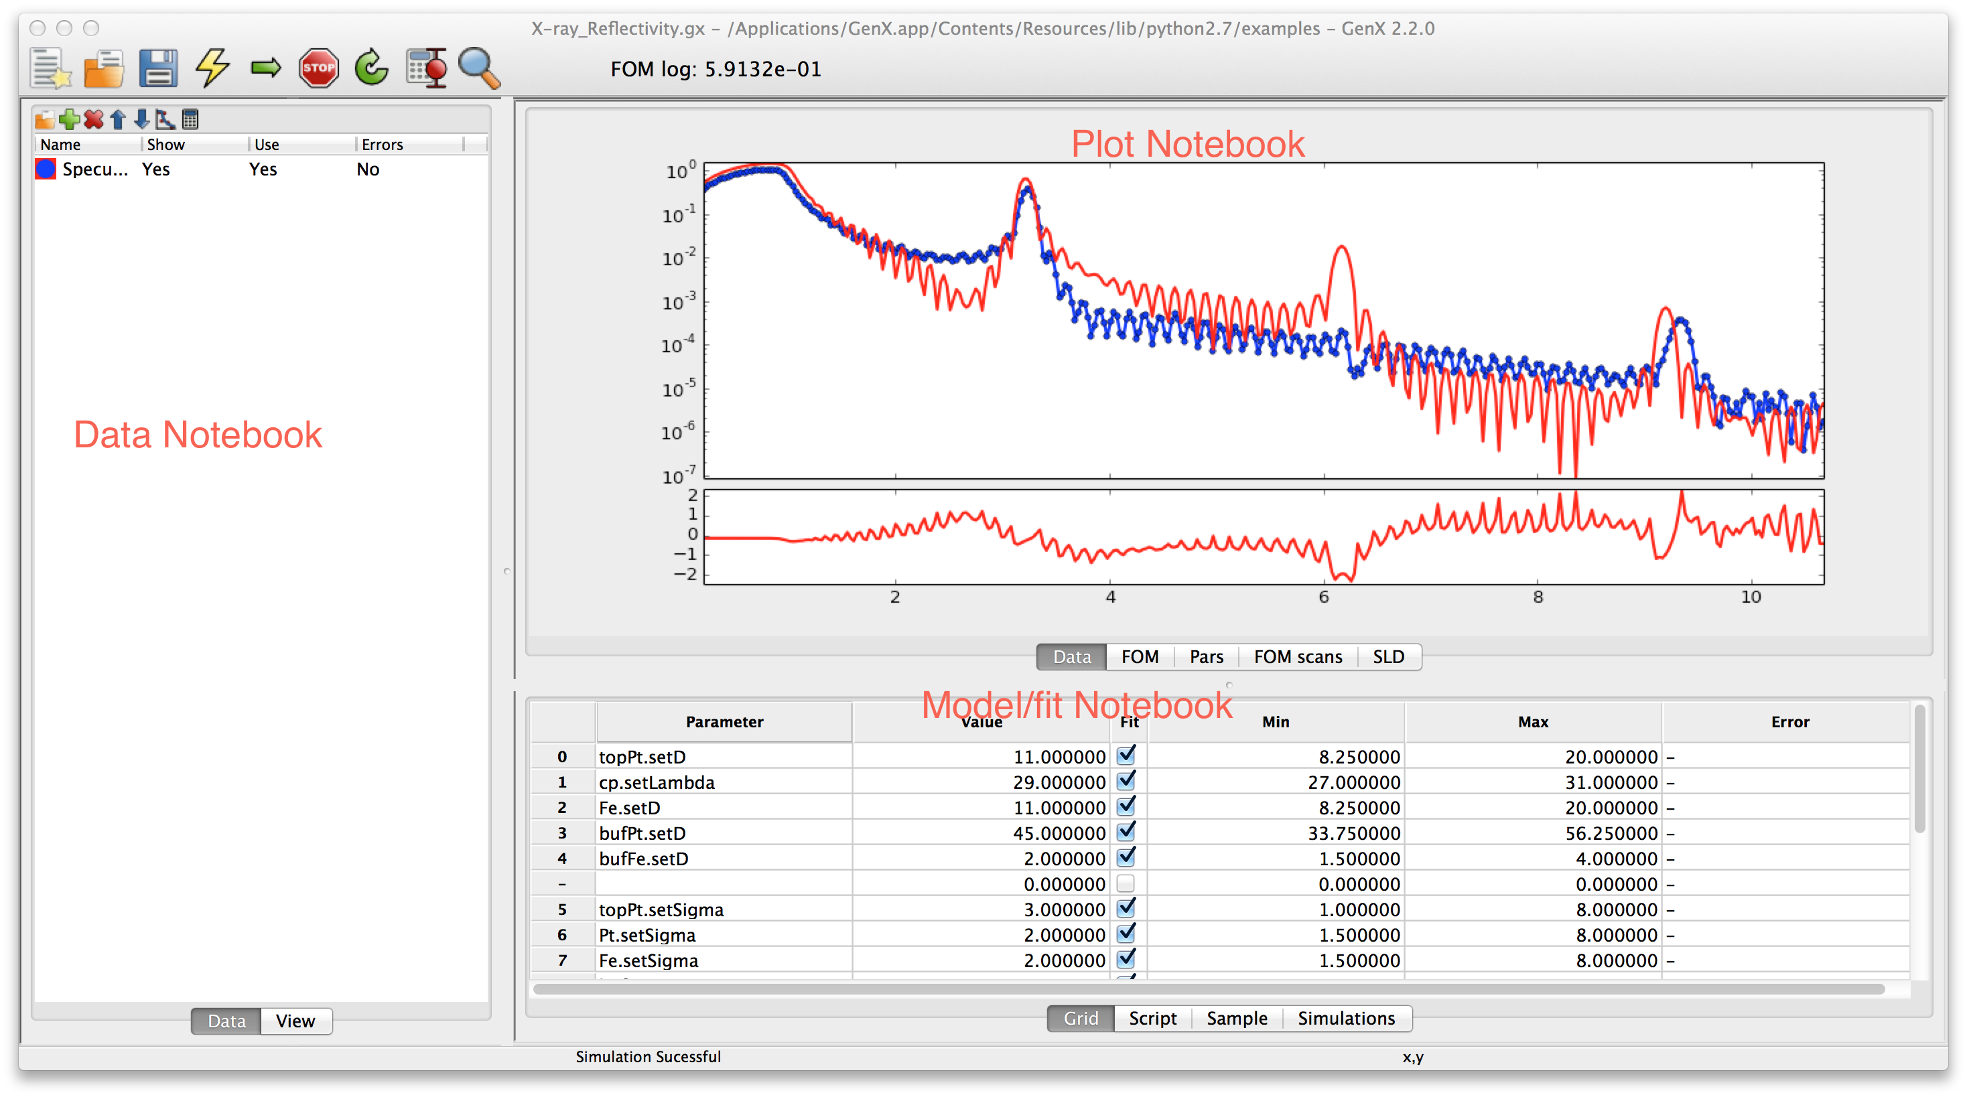Select row header 3 in the parameter grid

click(563, 833)
